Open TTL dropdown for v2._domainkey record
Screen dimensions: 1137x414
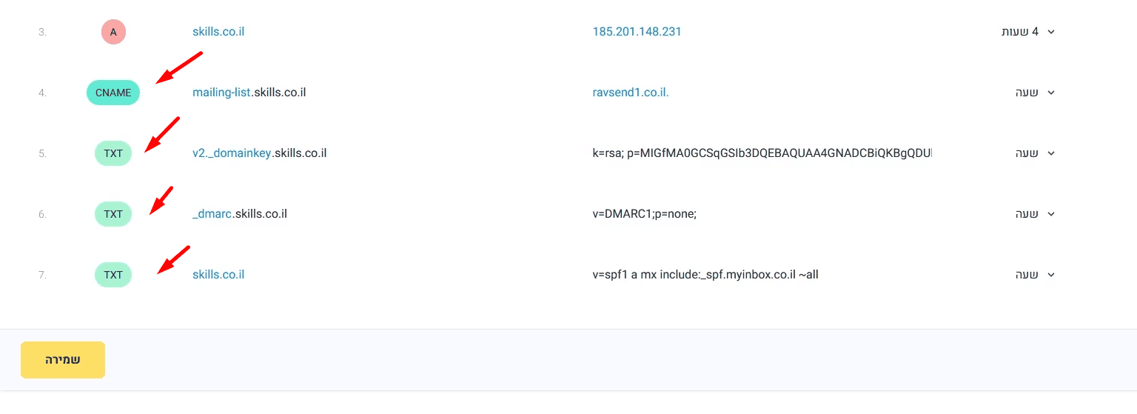coord(1050,153)
